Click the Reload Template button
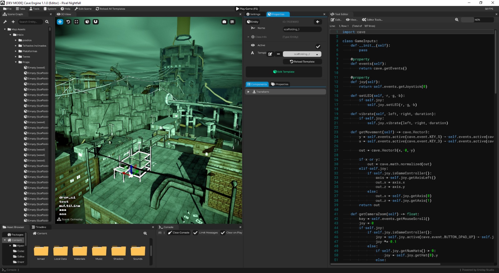 302,62
